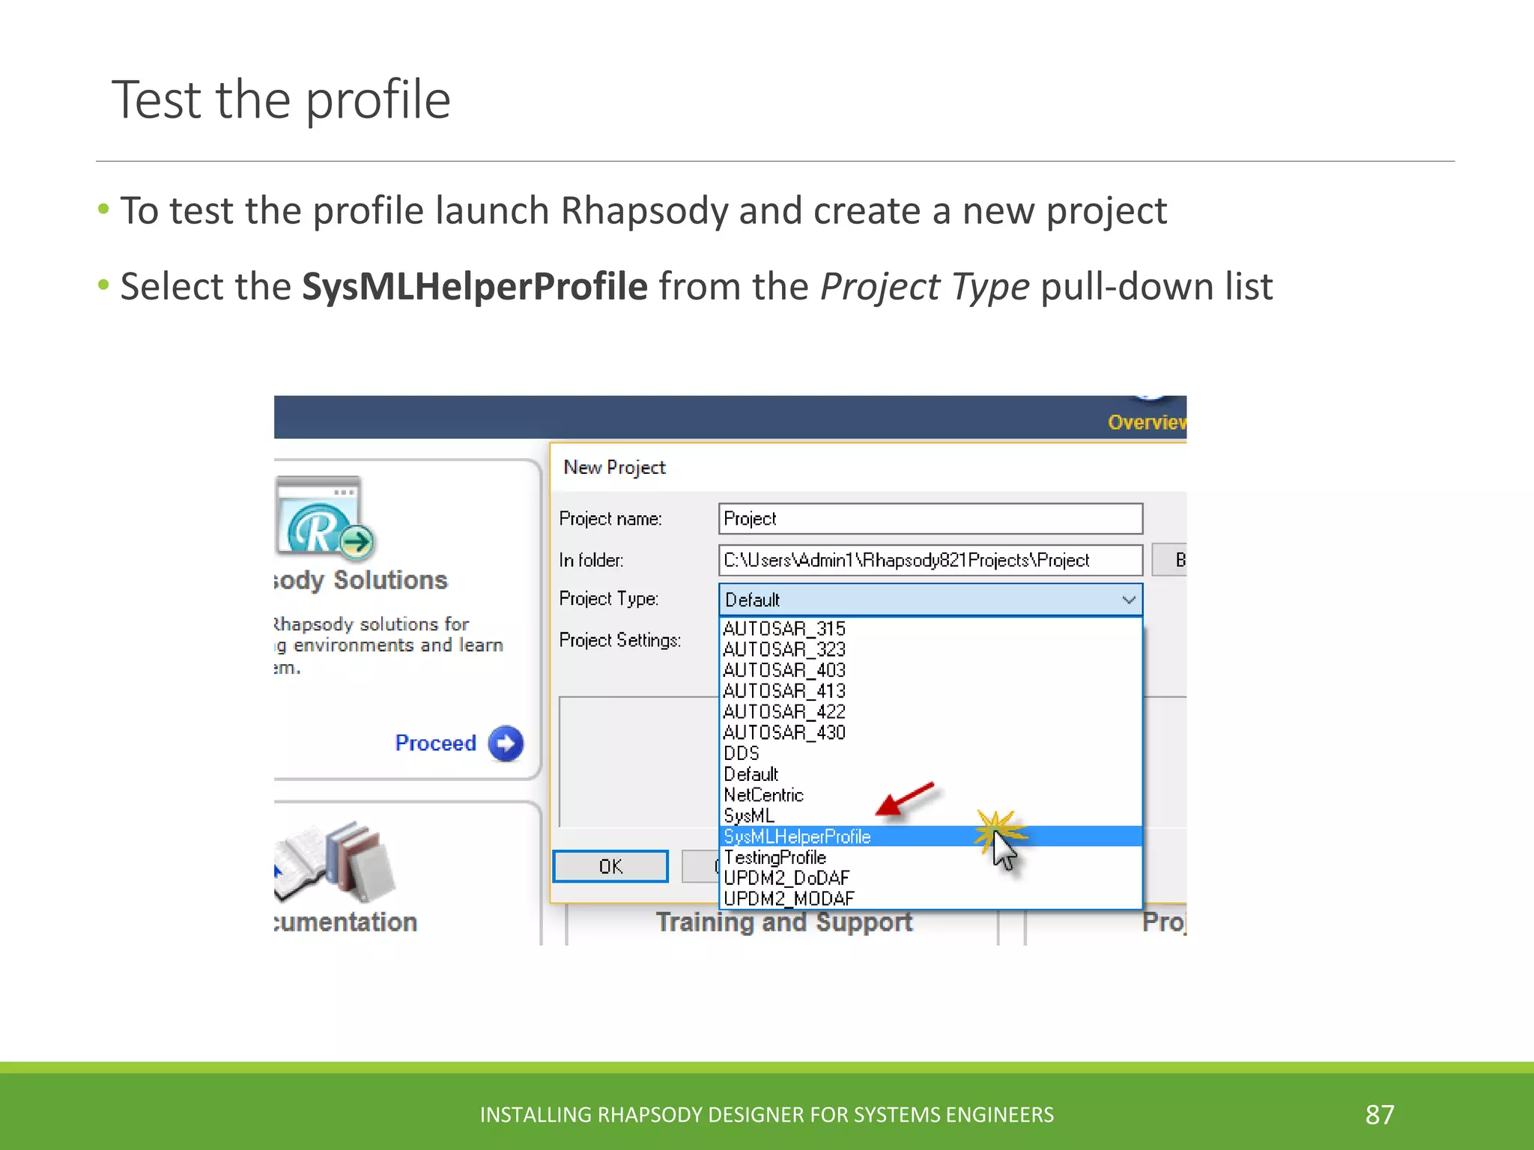1534x1150 pixels.
Task: Select SysMLHelperProfile highlighted entry
Action: 930,836
